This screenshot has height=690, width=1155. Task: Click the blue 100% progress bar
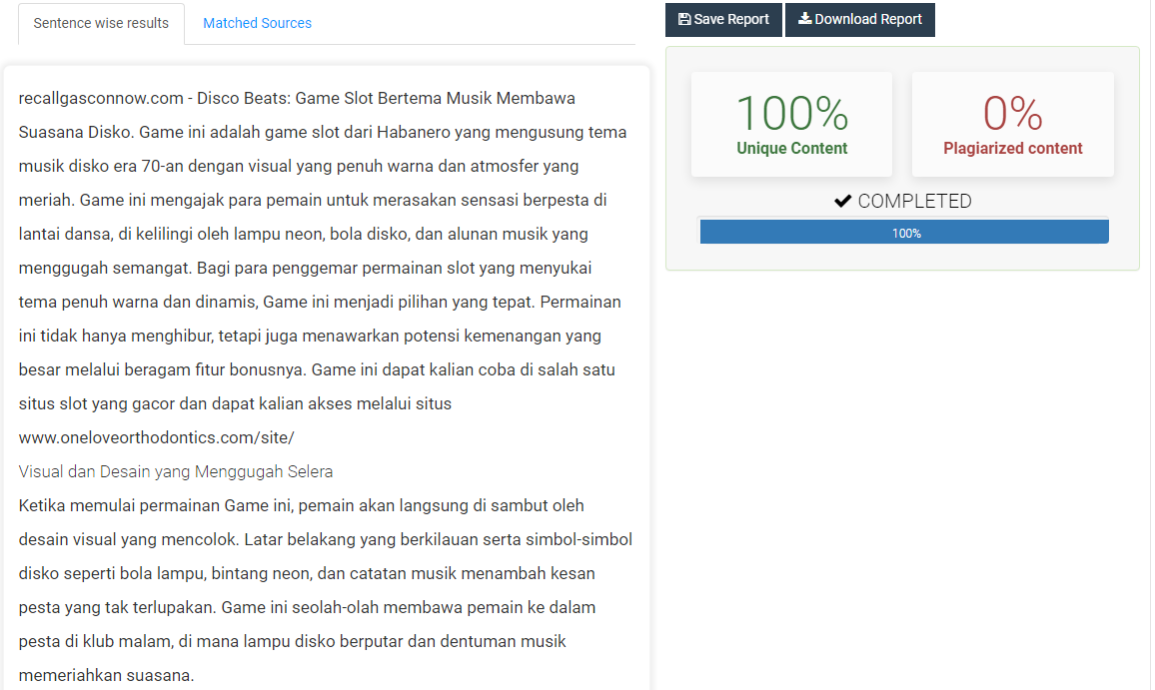(x=904, y=233)
